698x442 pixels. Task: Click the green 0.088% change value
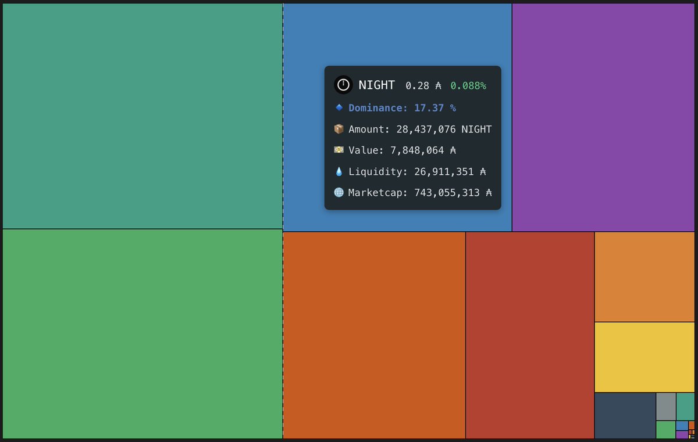tap(468, 85)
